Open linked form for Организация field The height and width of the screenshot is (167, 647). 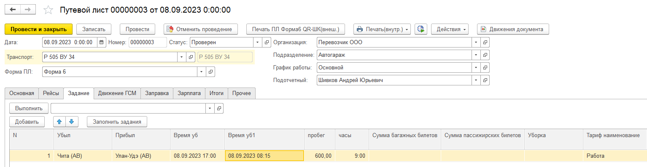point(485,42)
